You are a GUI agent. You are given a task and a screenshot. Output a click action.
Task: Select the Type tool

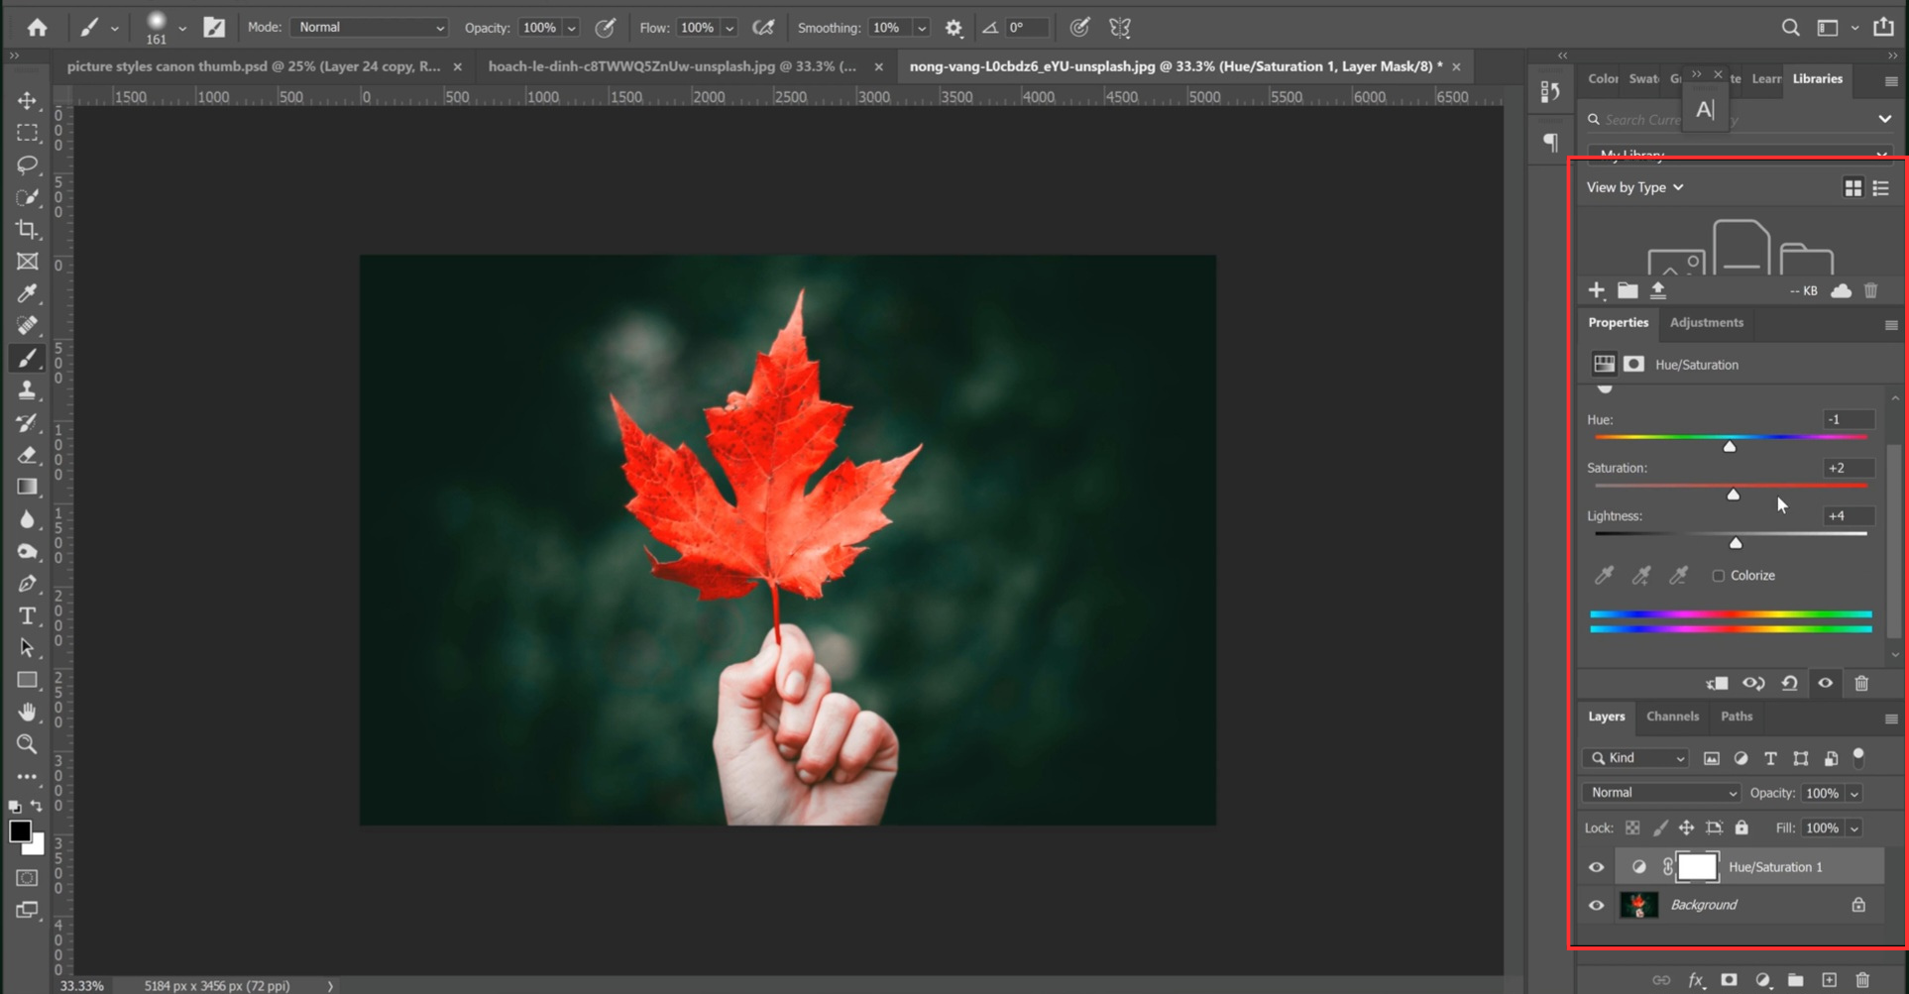click(x=27, y=615)
